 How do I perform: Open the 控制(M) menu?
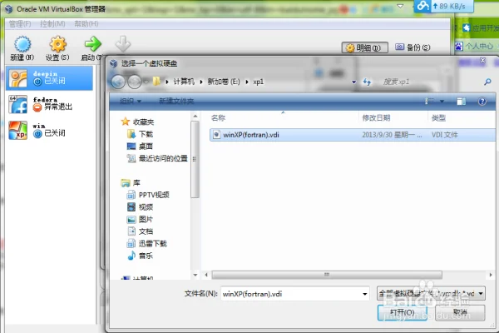pos(52,24)
